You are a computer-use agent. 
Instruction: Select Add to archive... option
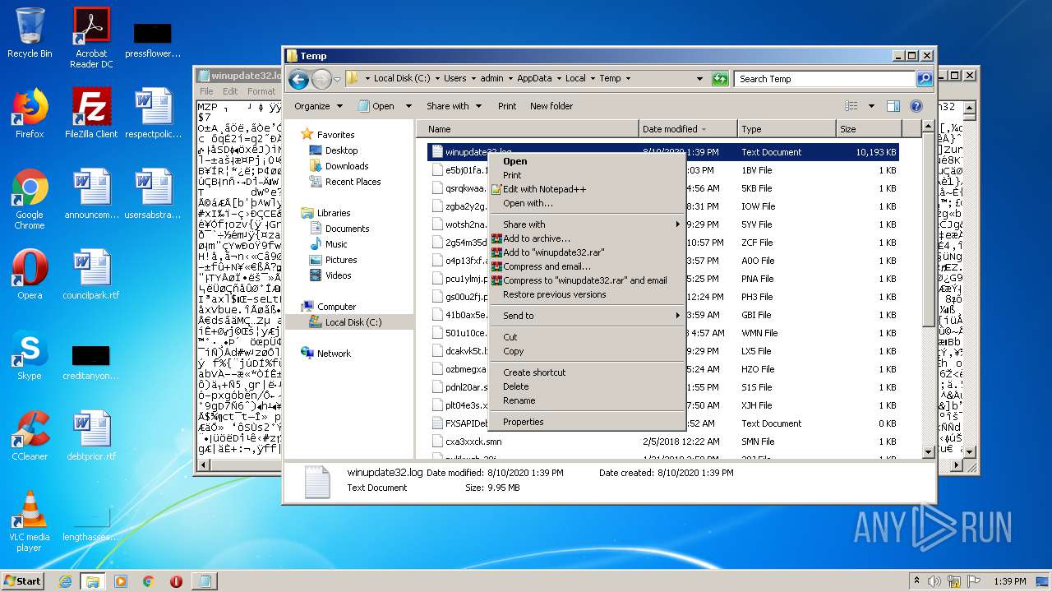coord(587,238)
